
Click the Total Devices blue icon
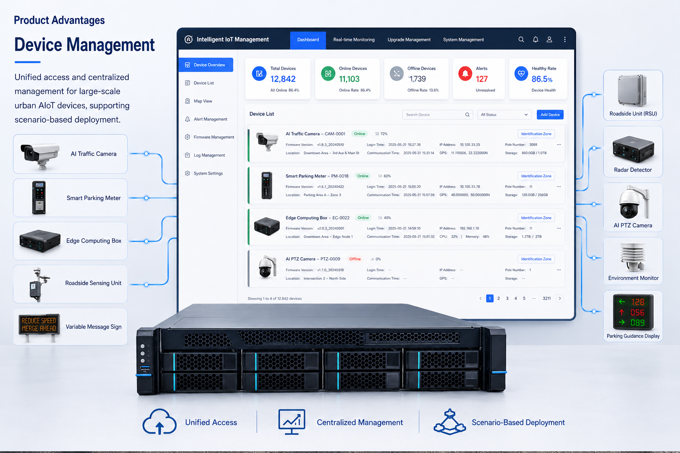(259, 74)
